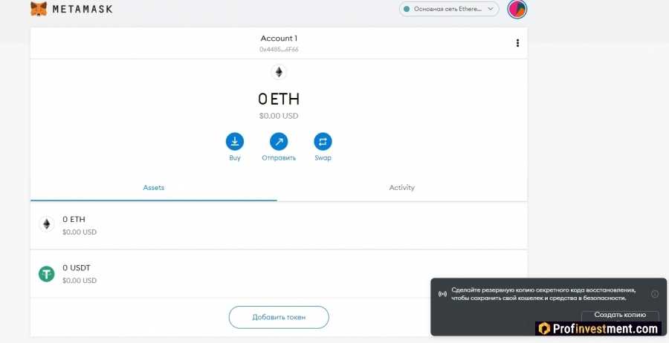Click the Swap arrows icon
The height and width of the screenshot is (343, 669).
pos(323,142)
